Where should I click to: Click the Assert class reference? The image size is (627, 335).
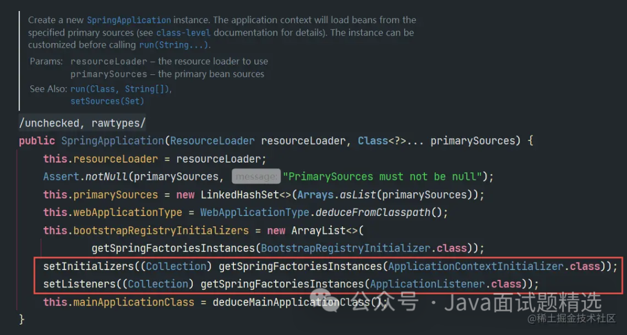click(61, 176)
